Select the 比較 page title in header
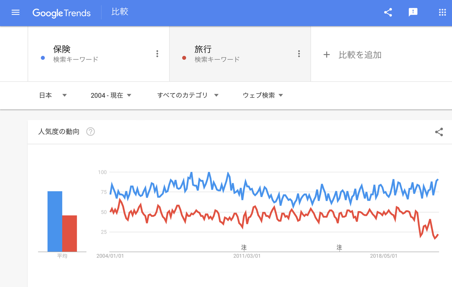 coord(120,12)
